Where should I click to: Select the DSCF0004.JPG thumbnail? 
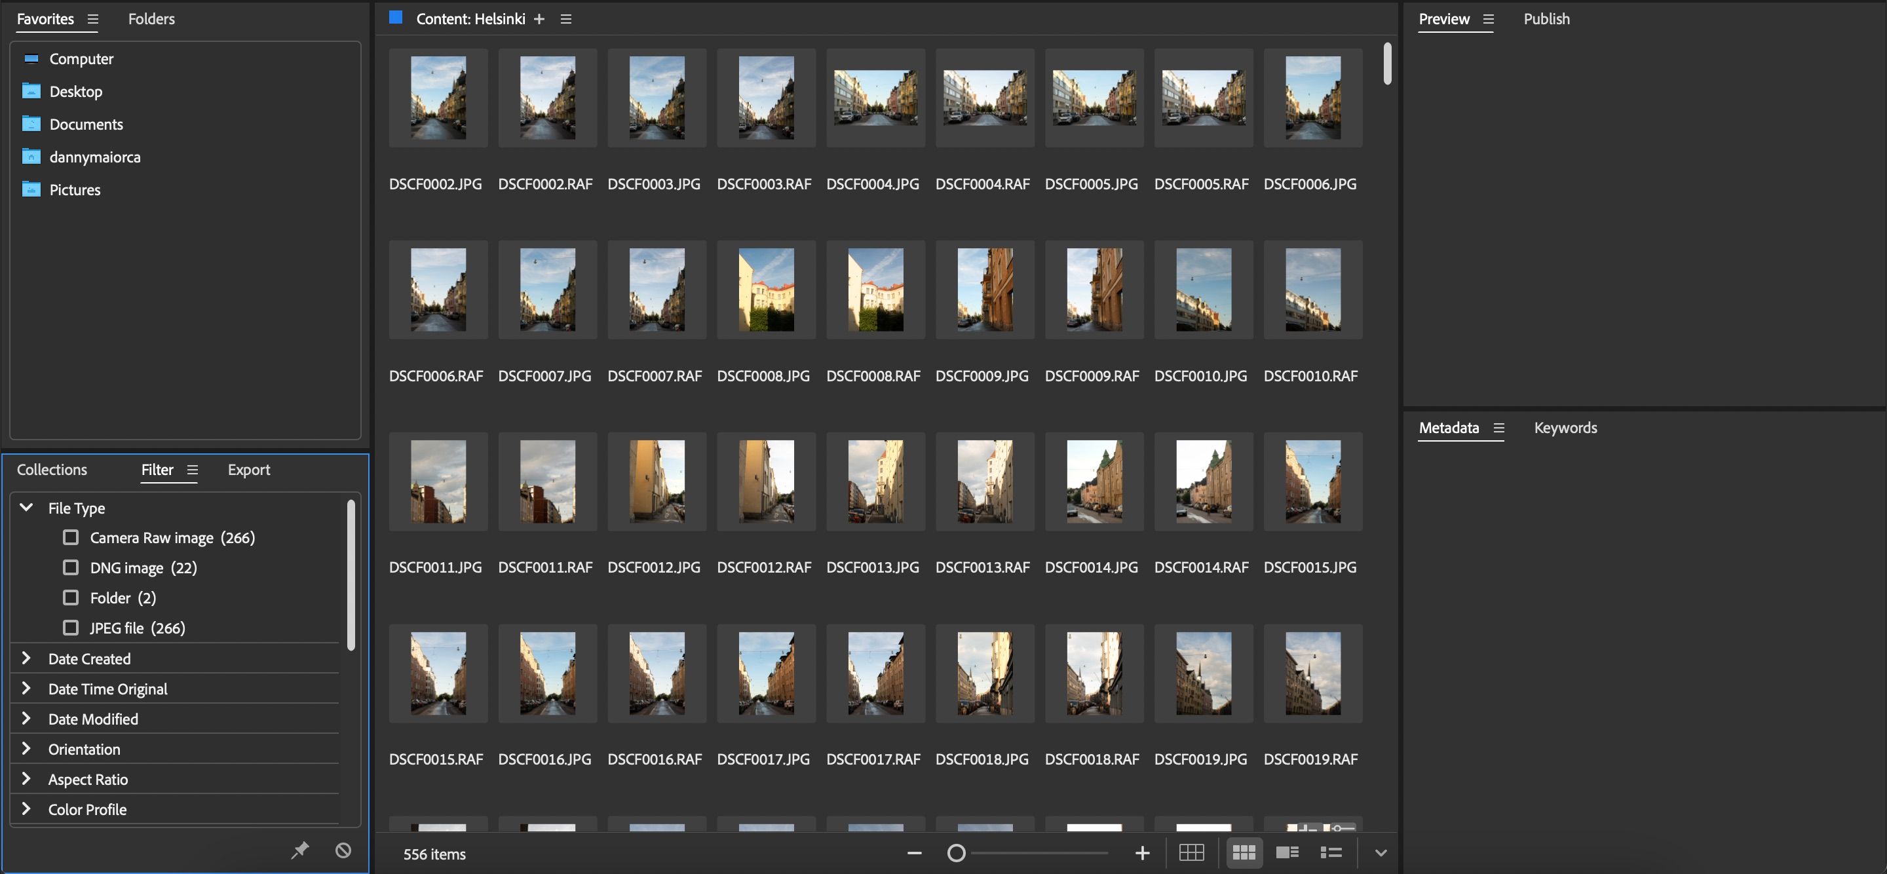[876, 98]
